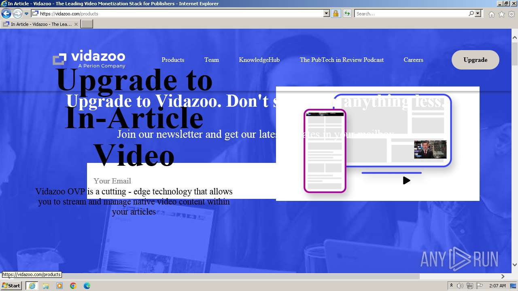The image size is (518, 291).
Task: Open the Products menu item
Action: 173,60
